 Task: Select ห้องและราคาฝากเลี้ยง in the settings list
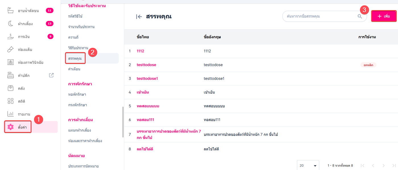pyautogui.click(x=85, y=141)
